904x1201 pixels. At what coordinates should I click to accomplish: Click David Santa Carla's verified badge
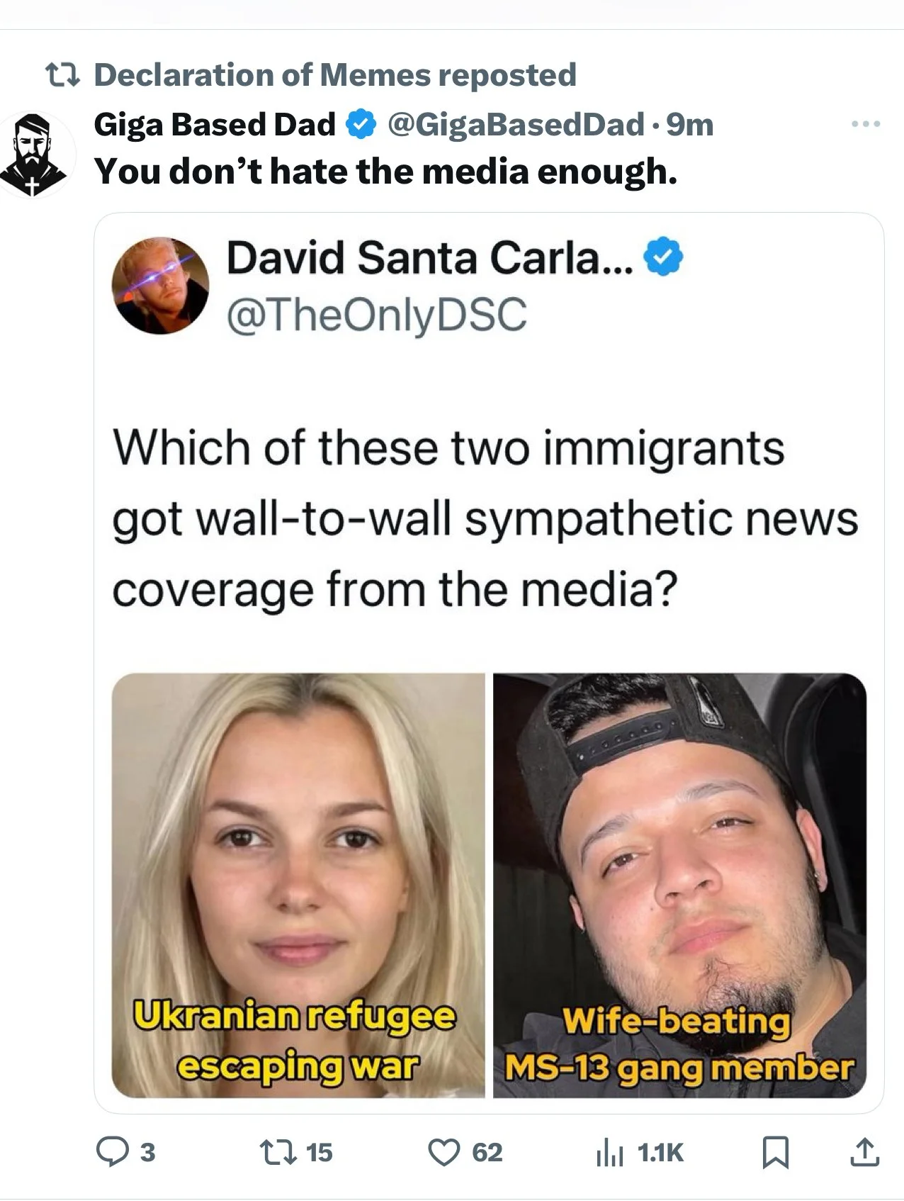coord(663,257)
